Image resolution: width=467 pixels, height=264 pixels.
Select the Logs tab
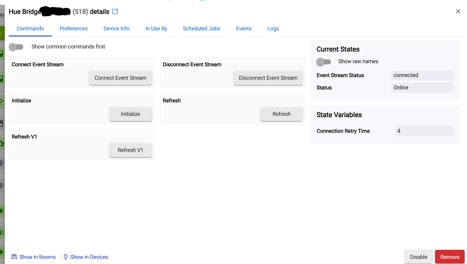273,29
